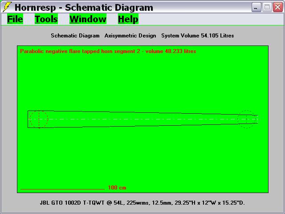Open the Tools menu

[x=46, y=19]
